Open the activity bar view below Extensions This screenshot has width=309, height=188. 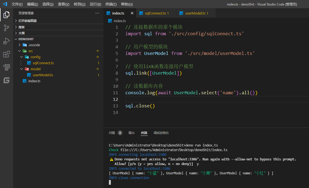6,67
